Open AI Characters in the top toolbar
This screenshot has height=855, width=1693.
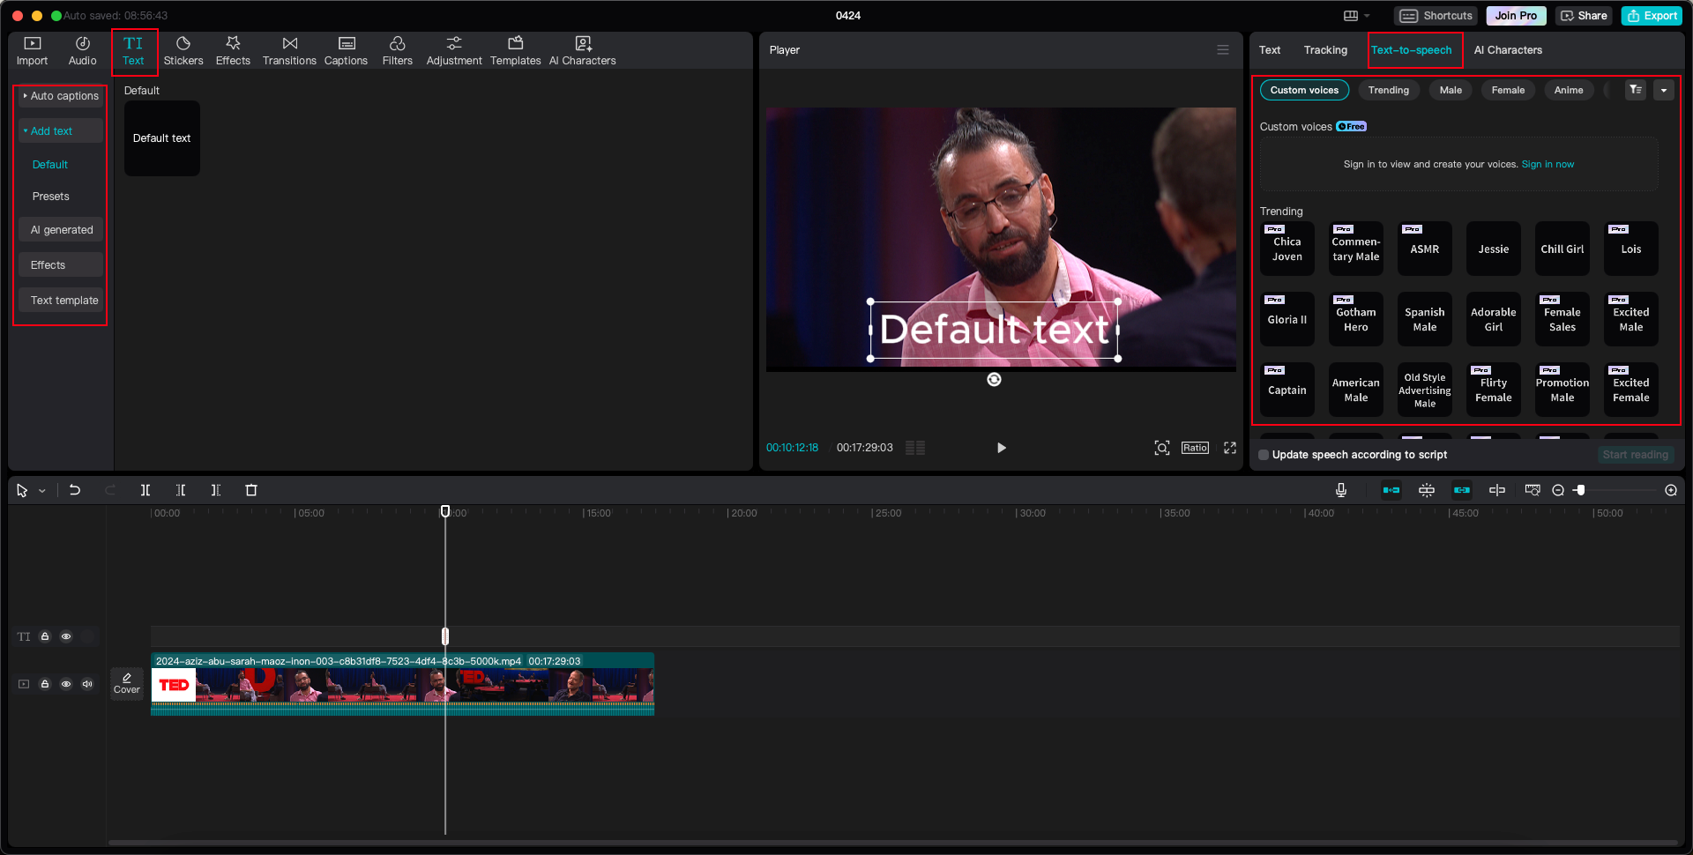tap(582, 51)
